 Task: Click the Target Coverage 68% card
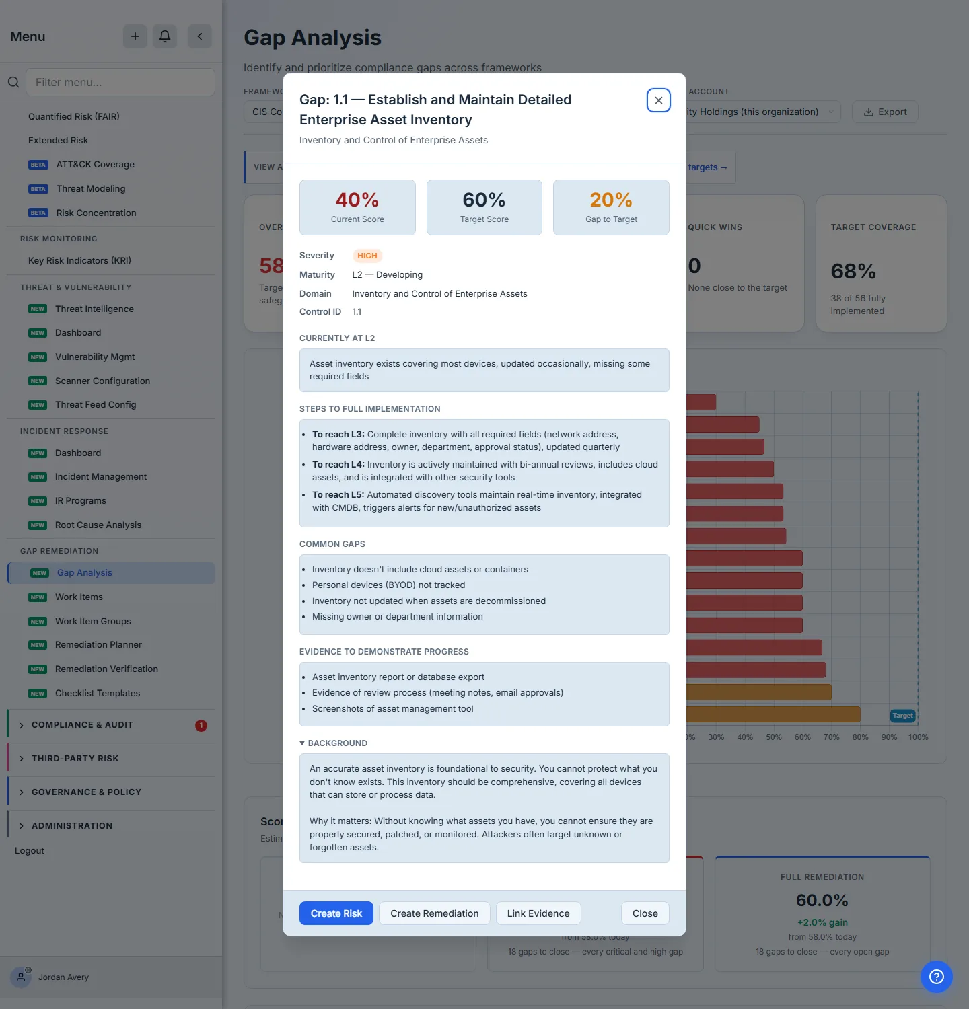coord(882,264)
